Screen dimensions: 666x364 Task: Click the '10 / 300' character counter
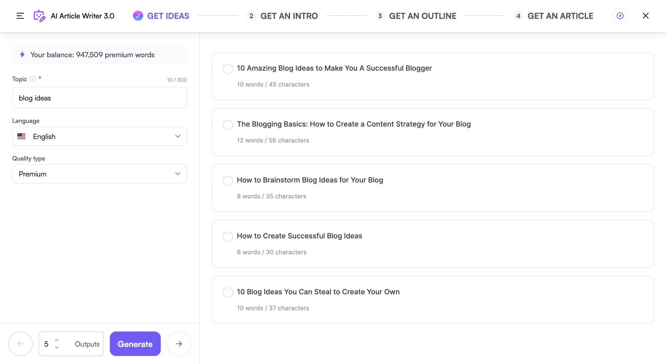pos(177,80)
